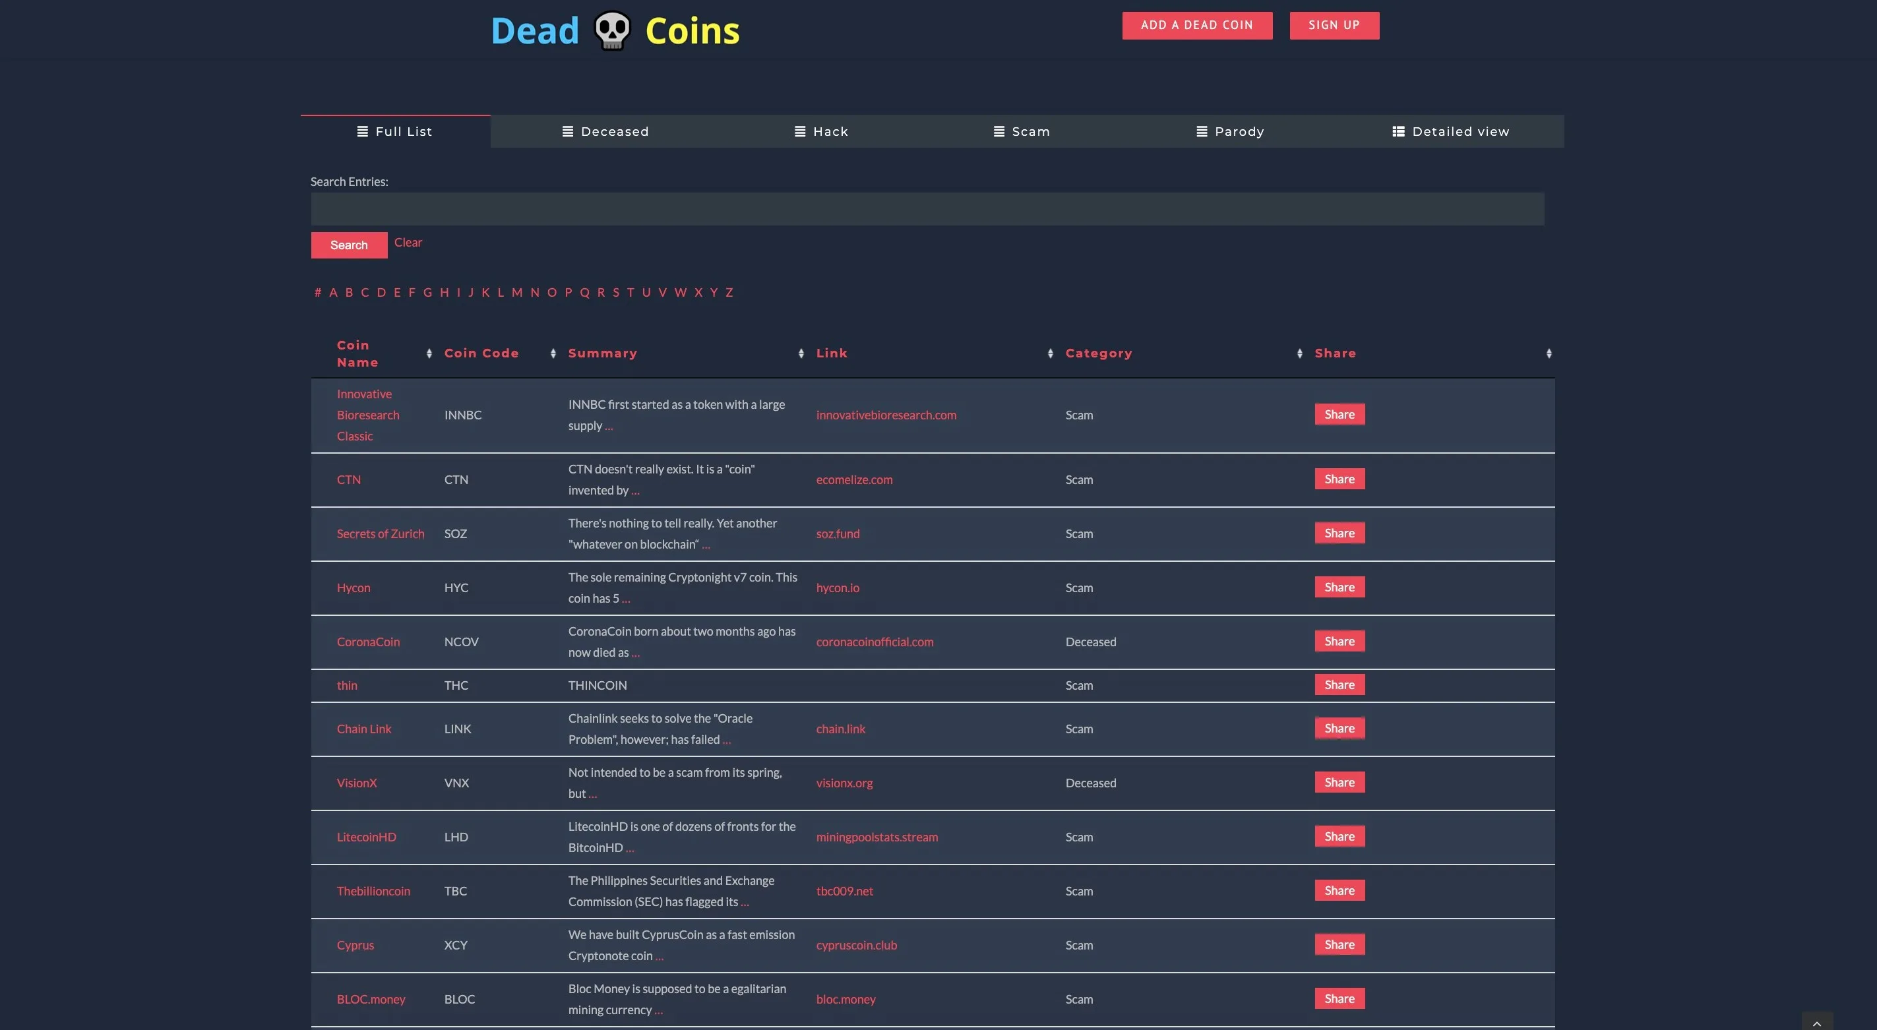
Task: Click Share for the Hycon row
Action: tap(1339, 586)
